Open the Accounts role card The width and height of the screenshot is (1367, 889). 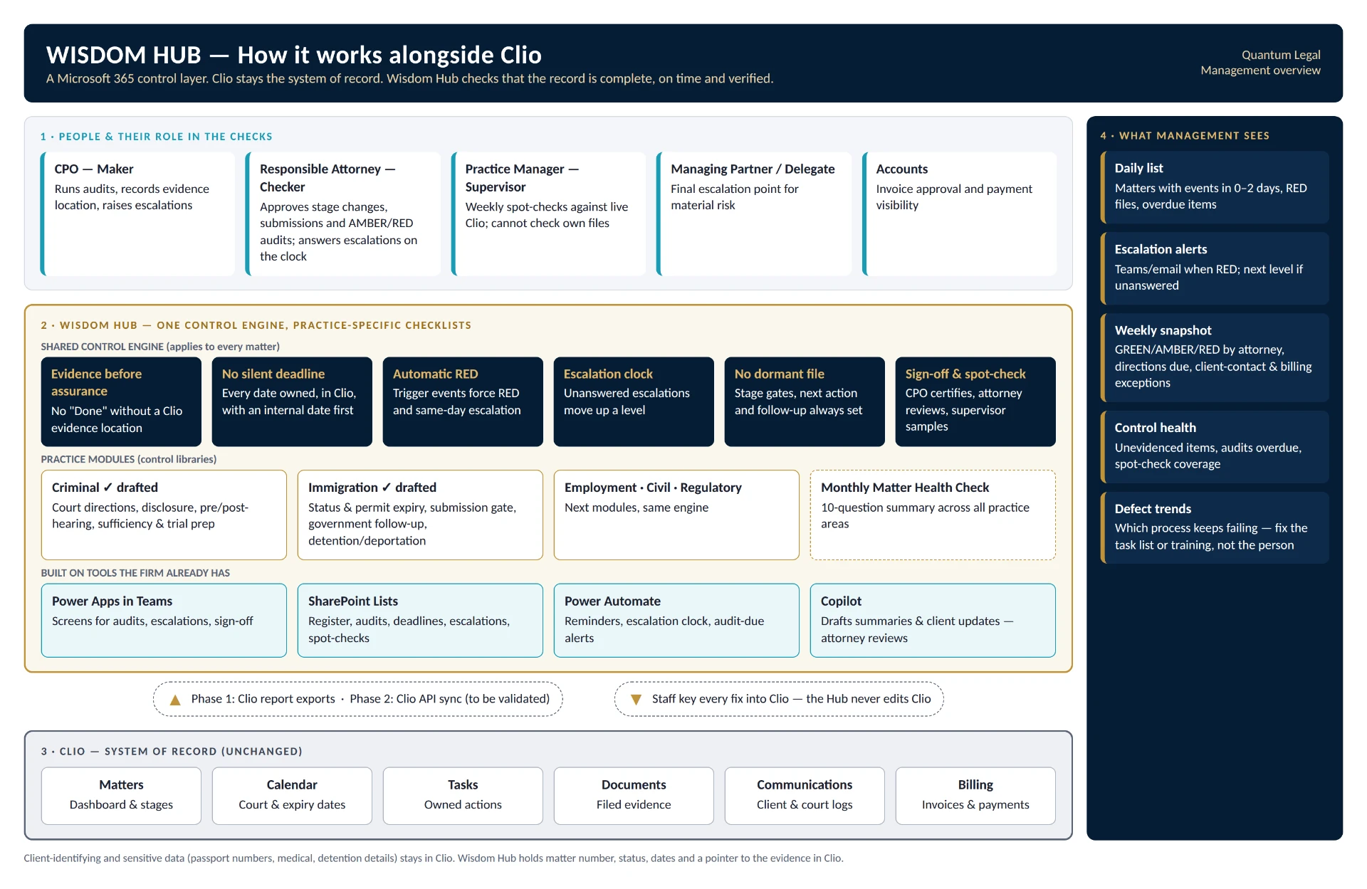[x=960, y=214]
